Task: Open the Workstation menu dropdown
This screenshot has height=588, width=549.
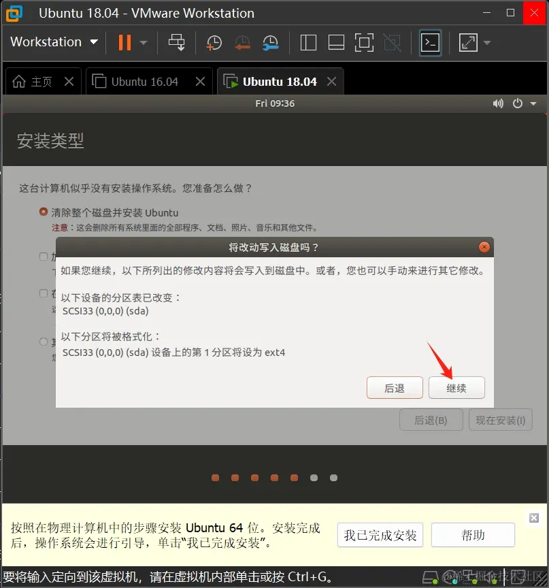Action: coord(54,42)
